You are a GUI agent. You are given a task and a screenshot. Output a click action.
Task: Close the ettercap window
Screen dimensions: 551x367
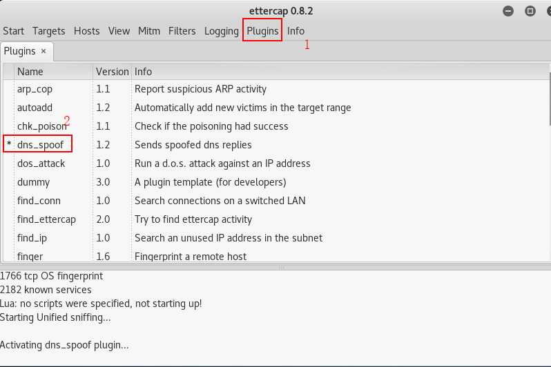click(545, 11)
